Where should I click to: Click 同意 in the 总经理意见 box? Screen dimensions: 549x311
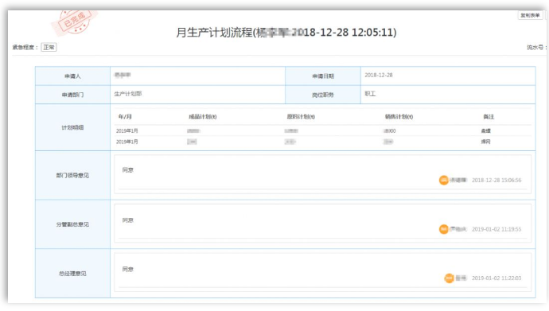click(128, 269)
